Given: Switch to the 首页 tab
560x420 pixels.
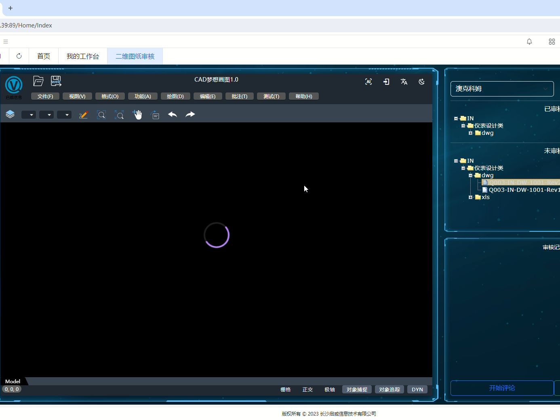Looking at the screenshot, I should (44, 56).
